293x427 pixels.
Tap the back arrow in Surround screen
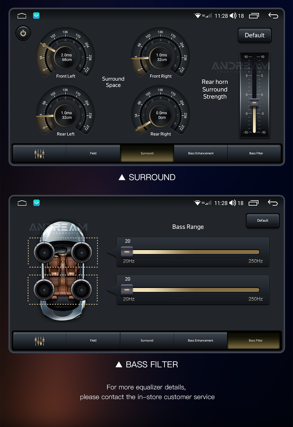[273, 16]
